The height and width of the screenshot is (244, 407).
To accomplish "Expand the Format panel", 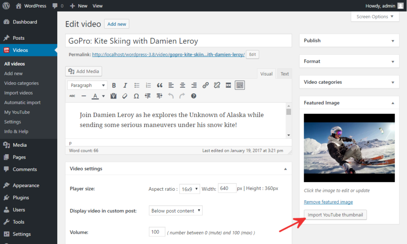I will (x=349, y=61).
